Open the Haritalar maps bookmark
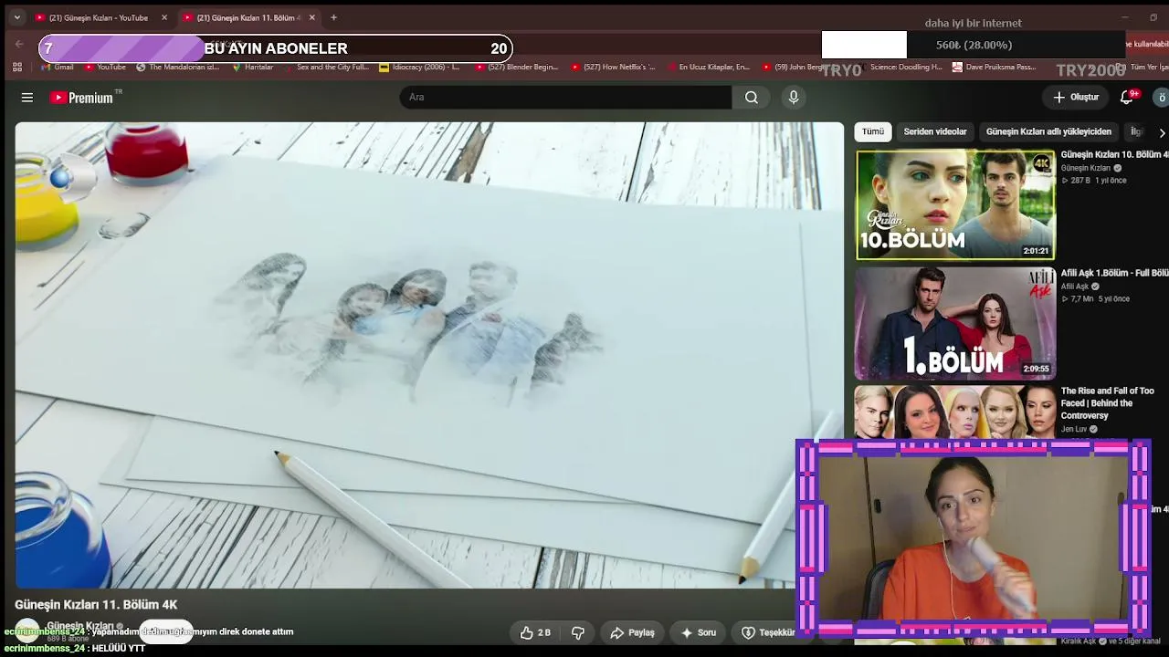The height and width of the screenshot is (657, 1169). [252, 67]
